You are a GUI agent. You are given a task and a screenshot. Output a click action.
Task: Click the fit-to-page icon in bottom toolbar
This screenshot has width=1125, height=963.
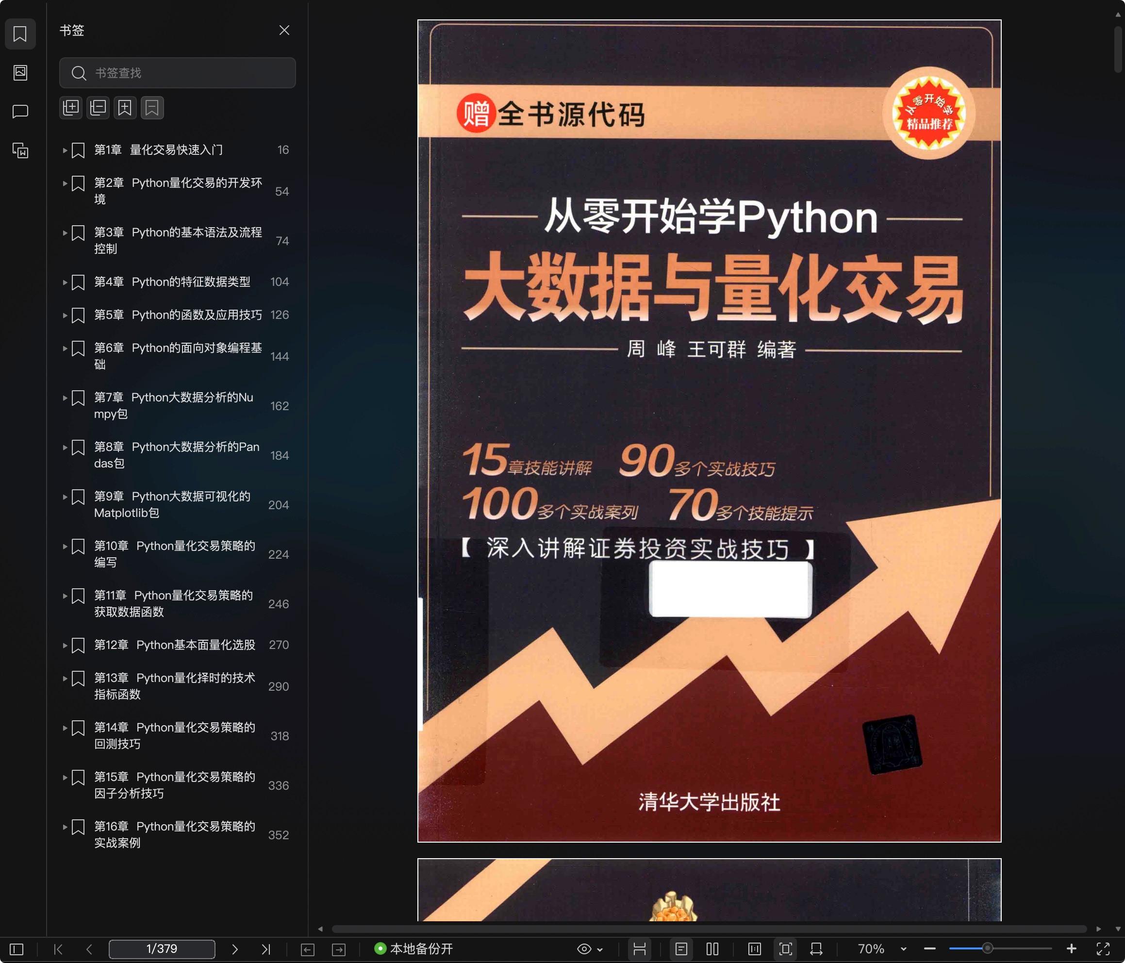click(x=785, y=949)
